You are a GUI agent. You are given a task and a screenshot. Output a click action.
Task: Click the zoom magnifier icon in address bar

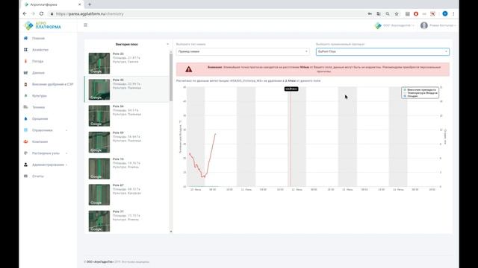point(388,13)
